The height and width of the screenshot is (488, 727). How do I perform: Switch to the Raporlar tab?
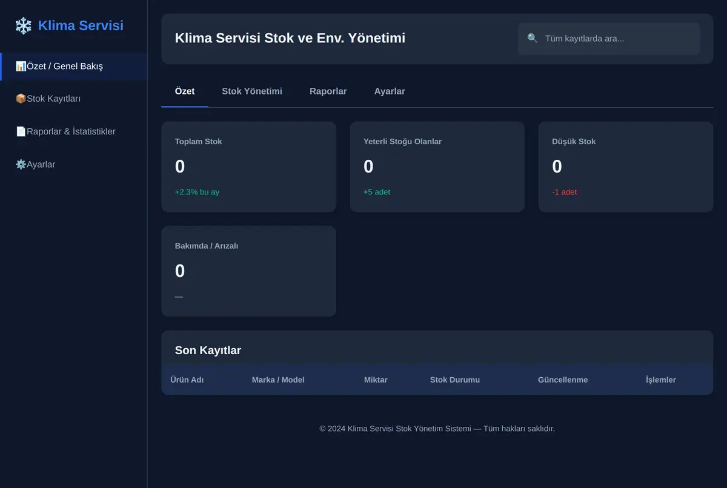coord(328,91)
